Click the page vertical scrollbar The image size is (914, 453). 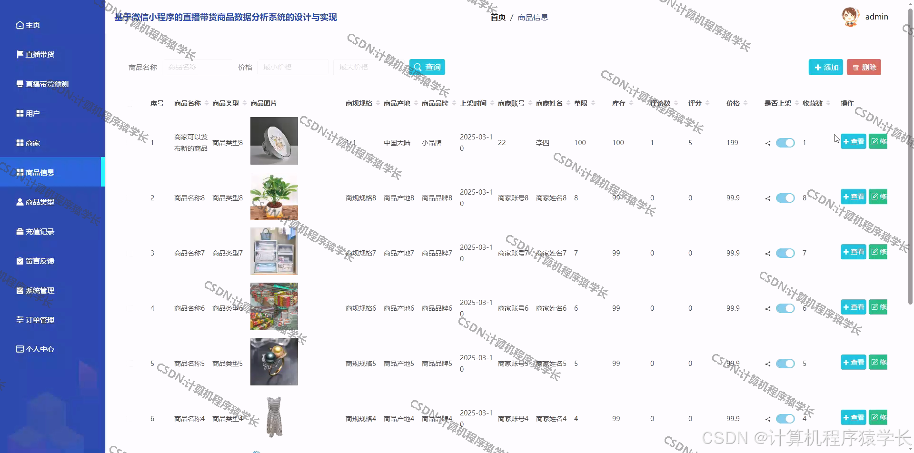coord(911,157)
